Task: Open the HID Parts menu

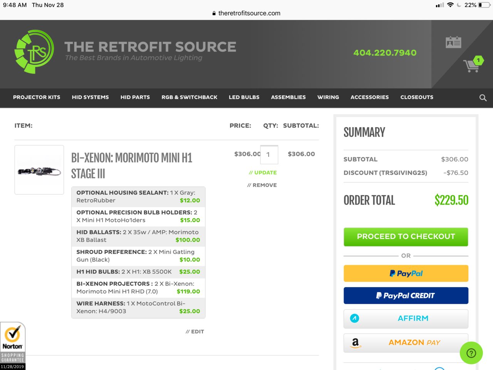Action: click(x=135, y=97)
